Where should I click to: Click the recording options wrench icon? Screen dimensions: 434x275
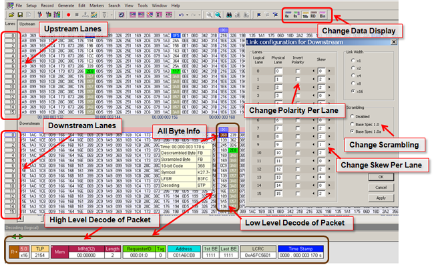(40, 15)
